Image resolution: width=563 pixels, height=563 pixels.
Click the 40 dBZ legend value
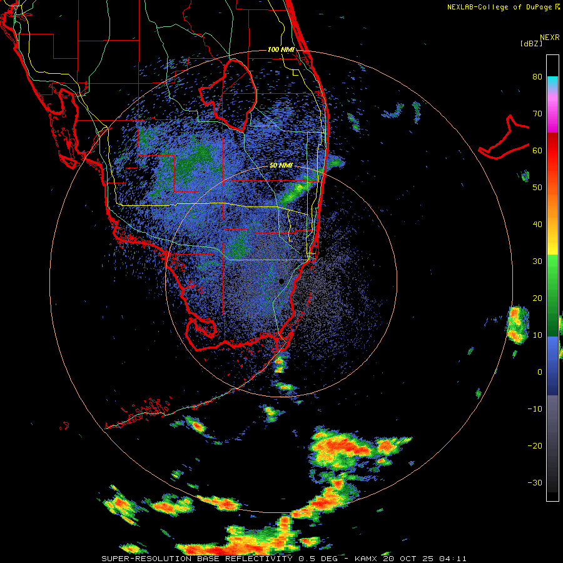(537, 225)
